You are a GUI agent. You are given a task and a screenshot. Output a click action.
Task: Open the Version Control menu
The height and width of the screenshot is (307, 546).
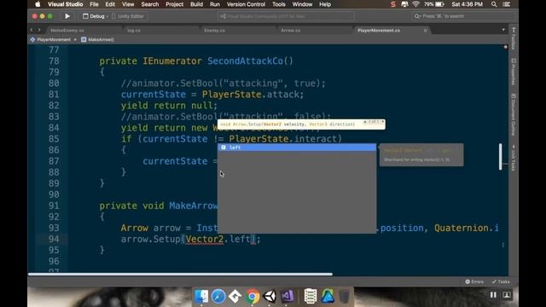coord(246,4)
